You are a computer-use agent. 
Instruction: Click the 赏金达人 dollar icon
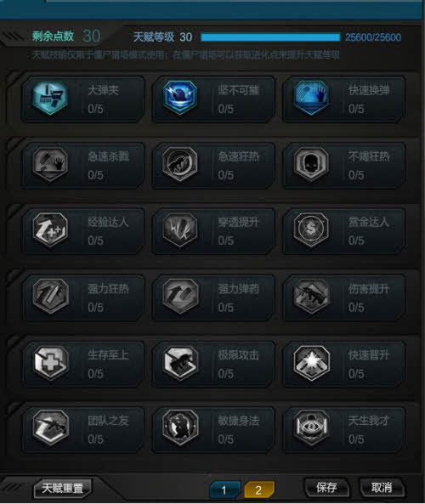coord(311,229)
